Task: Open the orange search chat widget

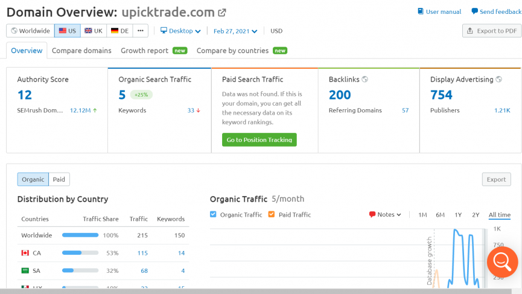Action: pos(502,262)
